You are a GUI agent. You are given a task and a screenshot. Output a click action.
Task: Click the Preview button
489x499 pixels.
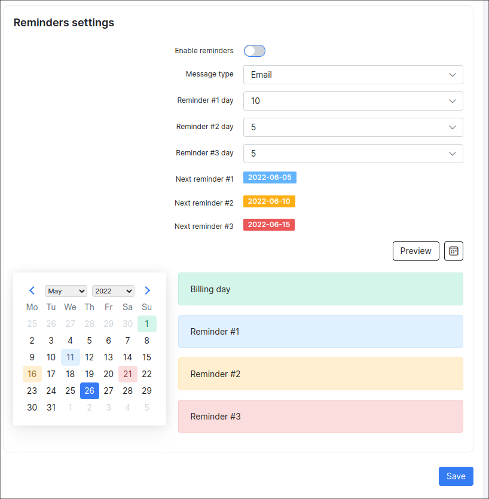(415, 251)
